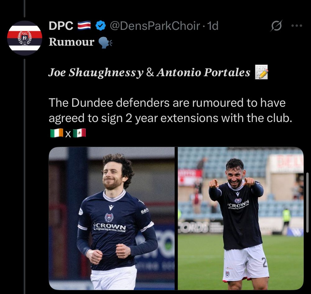
Task: Click the scrollbar thumb on right edge
Action: (308, 202)
